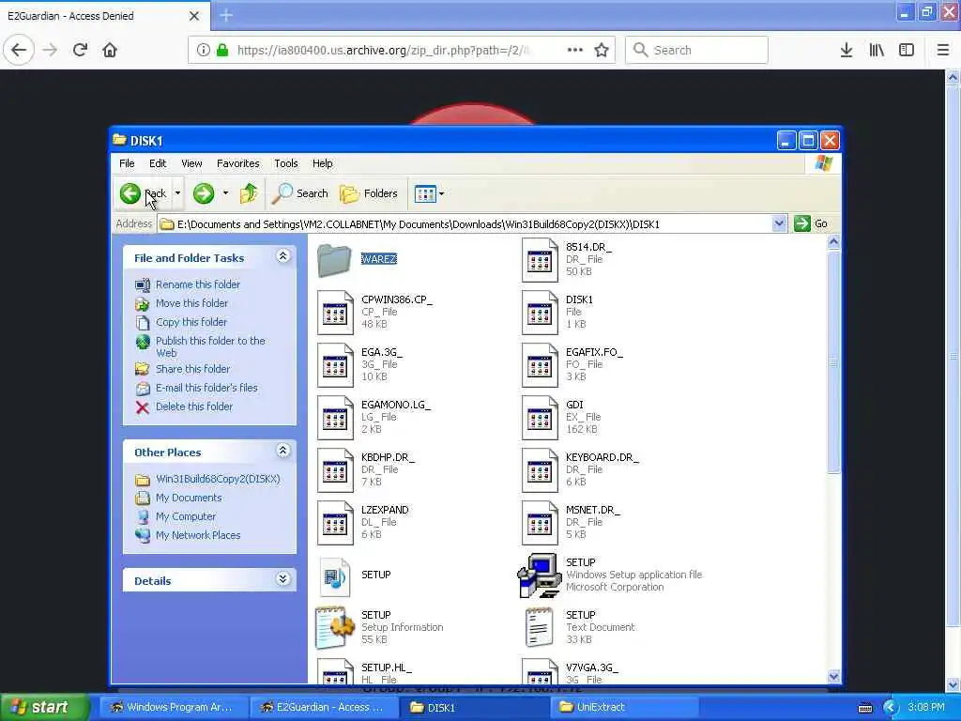Click the Go button beside the address bar
The image size is (961, 721).
[812, 223]
